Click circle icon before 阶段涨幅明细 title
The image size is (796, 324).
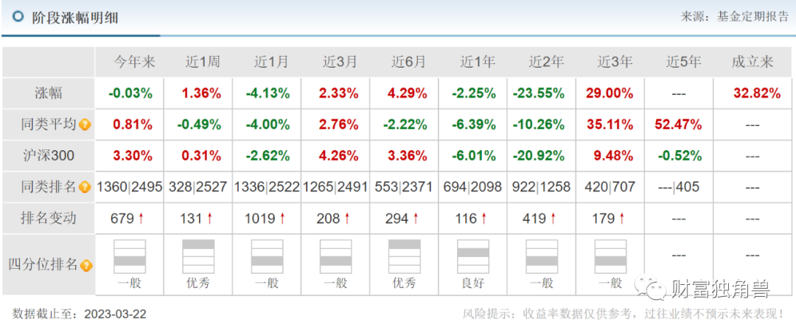click(x=18, y=17)
